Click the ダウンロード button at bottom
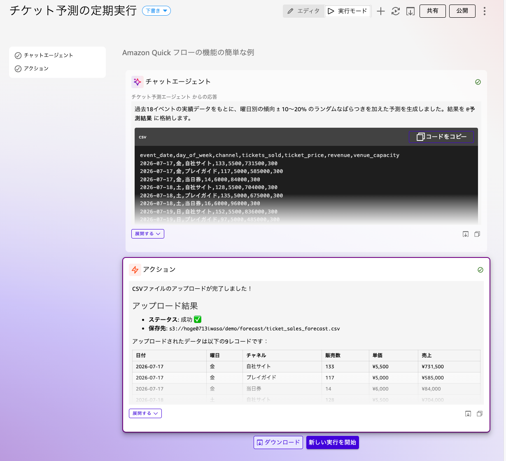This screenshot has width=506, height=461. [278, 442]
